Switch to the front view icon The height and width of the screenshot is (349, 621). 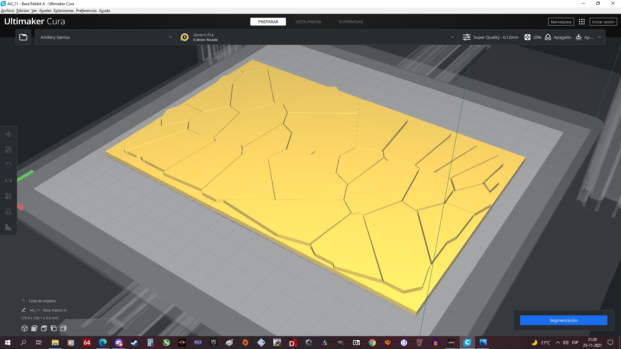click(x=34, y=328)
